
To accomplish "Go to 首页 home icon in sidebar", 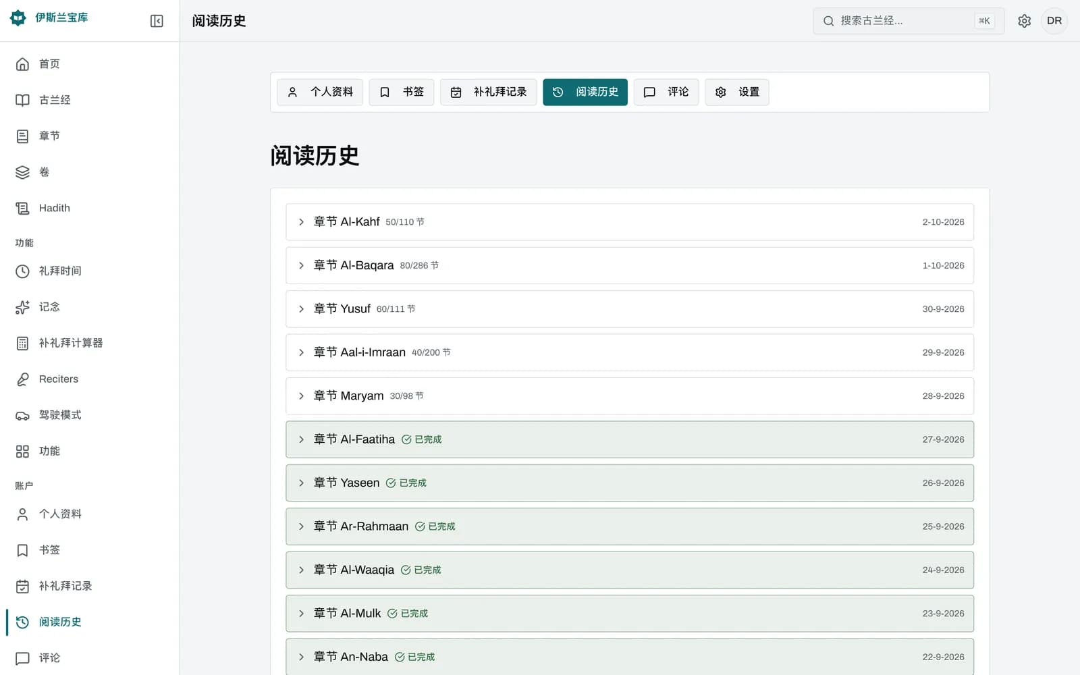I will [22, 64].
